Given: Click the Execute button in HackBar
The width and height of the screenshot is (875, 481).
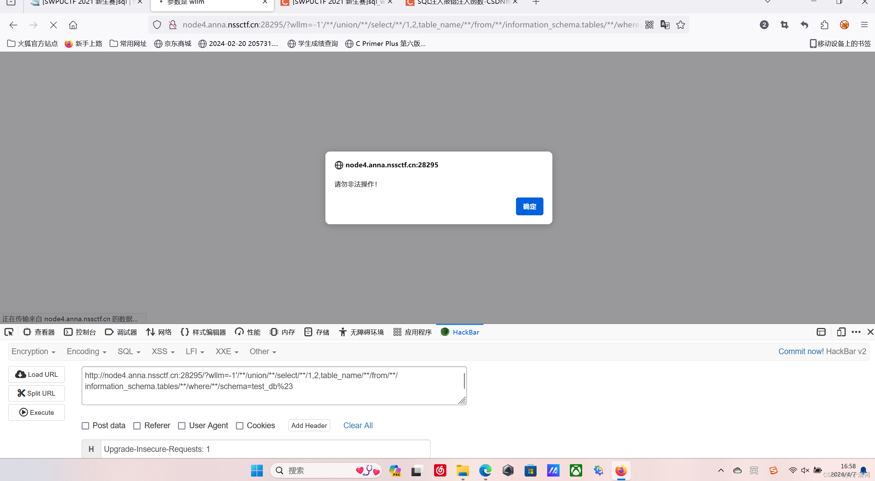Looking at the screenshot, I should [37, 412].
